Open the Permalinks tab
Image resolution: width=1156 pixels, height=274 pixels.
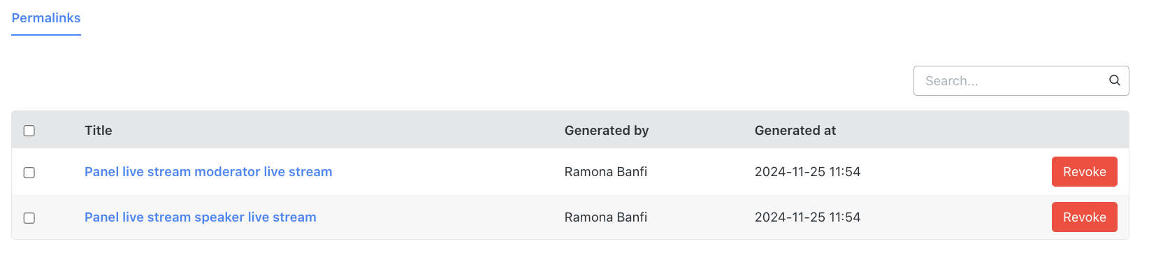(x=46, y=18)
